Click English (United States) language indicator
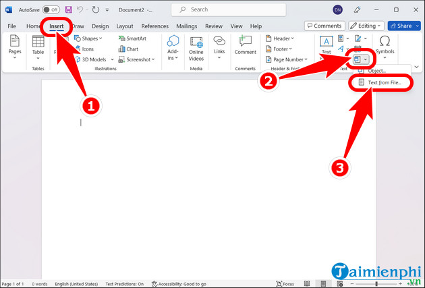 point(76,284)
